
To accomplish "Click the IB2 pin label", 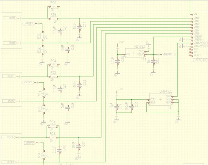I will coord(196,49).
